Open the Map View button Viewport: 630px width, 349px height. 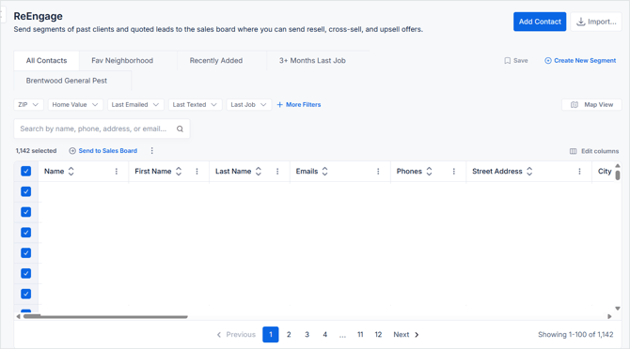[x=591, y=104]
